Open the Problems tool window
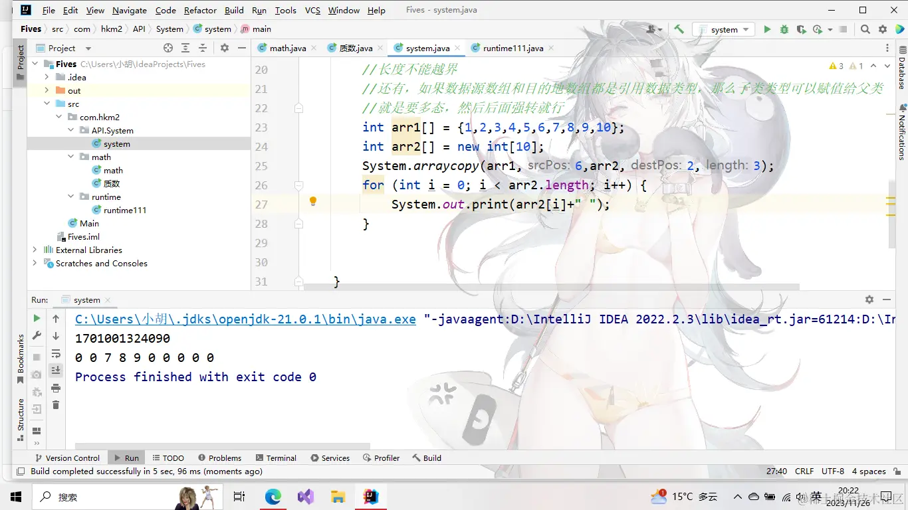 pos(219,458)
